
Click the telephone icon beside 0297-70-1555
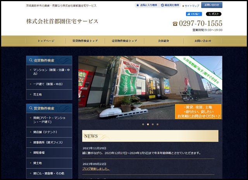pos(175,24)
